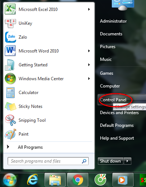Open Control Panel
Image resolution: width=146 pixels, height=187 pixels.
pos(113,100)
